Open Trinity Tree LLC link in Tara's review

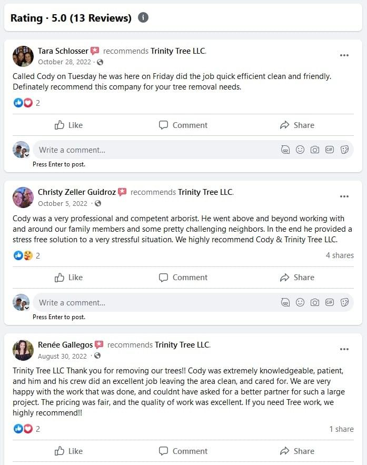coord(178,51)
